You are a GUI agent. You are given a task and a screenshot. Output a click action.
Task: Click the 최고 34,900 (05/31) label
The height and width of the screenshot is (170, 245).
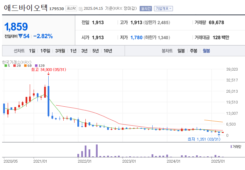pos(49,70)
